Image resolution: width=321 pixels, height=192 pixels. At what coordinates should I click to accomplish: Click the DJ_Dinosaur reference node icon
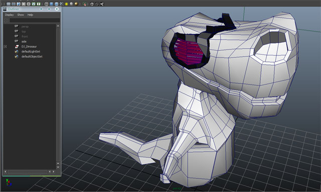click(17, 46)
